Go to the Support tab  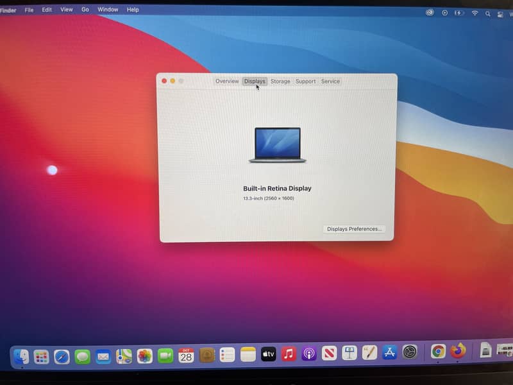click(306, 81)
